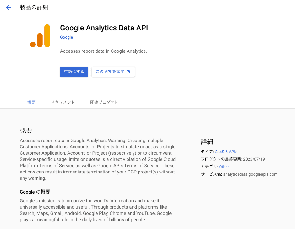This screenshot has height=229, width=295.
Task: Switch to the ドキュメント tab
Action: click(x=63, y=102)
